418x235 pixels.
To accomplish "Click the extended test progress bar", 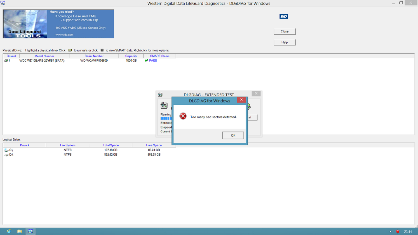I will click(166, 119).
